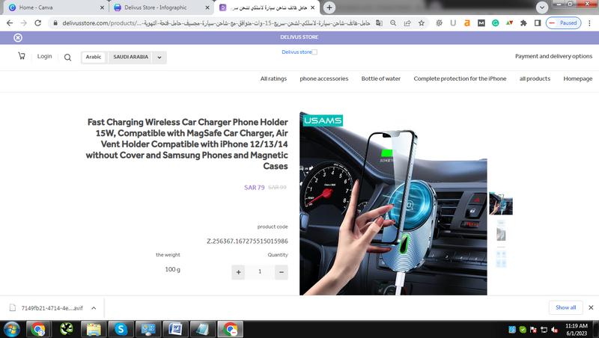This screenshot has height=338, width=599.
Task: Open the file explorer taskbar icon
Action: click(x=93, y=329)
